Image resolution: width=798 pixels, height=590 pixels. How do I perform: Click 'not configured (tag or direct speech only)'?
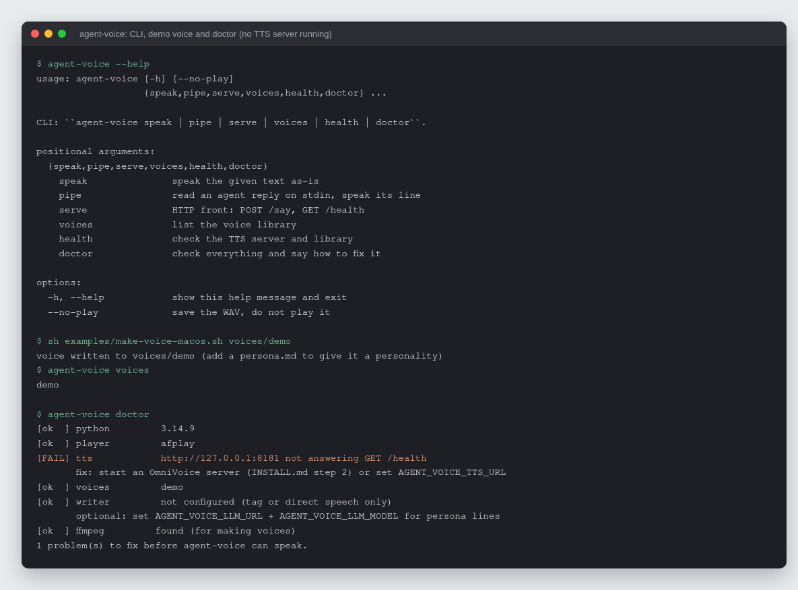point(276,502)
